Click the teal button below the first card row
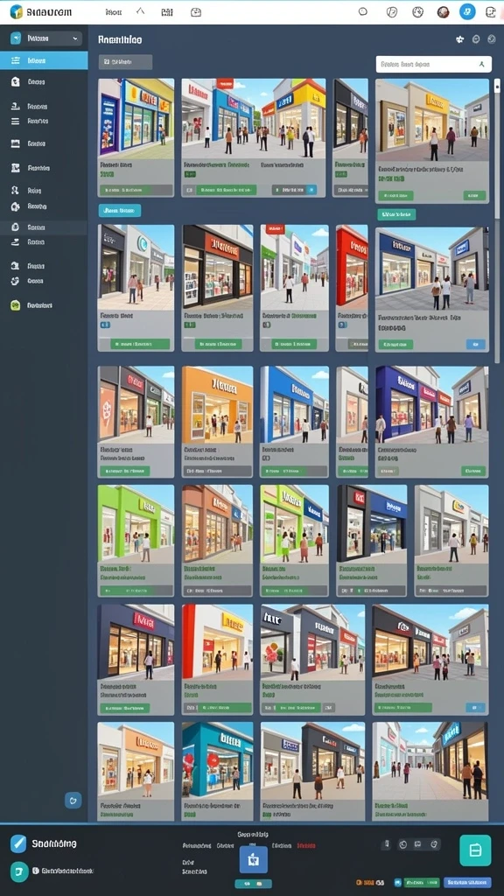Screen dimensions: 504x896 click(x=119, y=211)
